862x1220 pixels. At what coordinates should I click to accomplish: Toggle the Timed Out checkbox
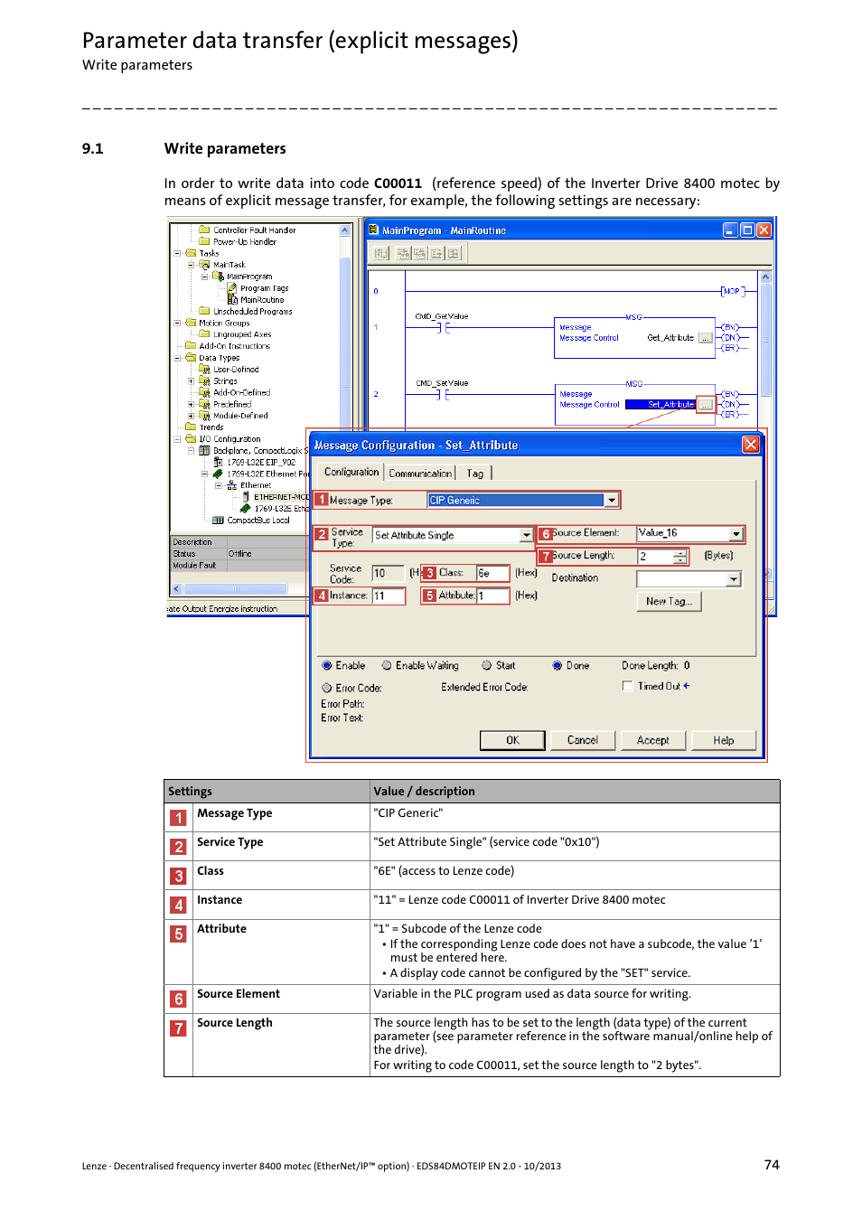click(x=627, y=687)
